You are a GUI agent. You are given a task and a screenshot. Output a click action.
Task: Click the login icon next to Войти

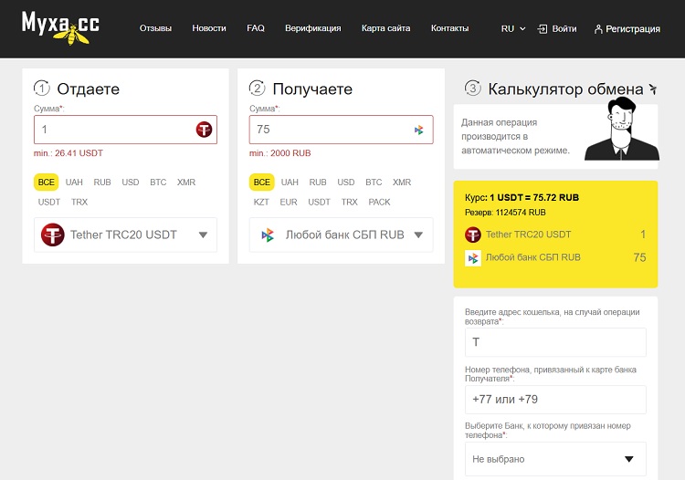(x=543, y=28)
